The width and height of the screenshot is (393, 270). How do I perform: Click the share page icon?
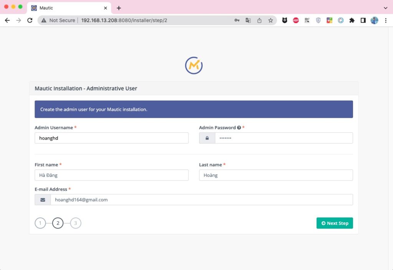point(259,20)
